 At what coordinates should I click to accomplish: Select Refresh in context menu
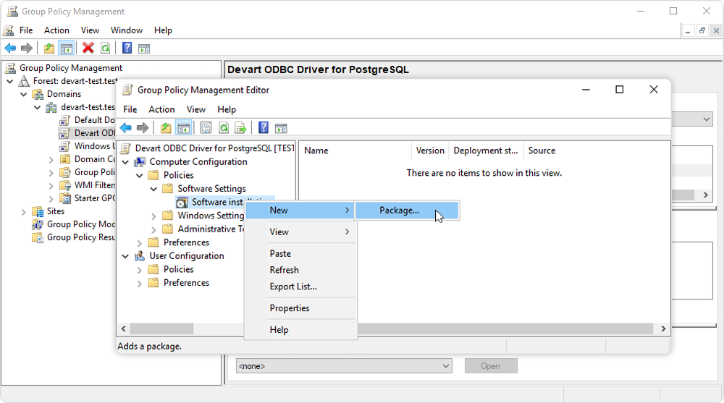tap(300, 270)
